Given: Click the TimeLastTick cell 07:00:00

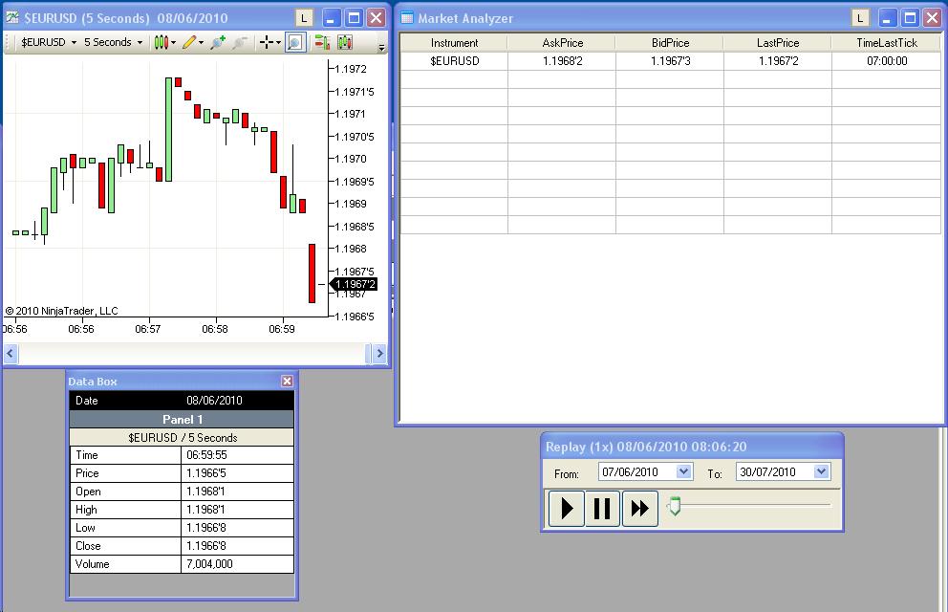Looking at the screenshot, I should pos(886,61).
